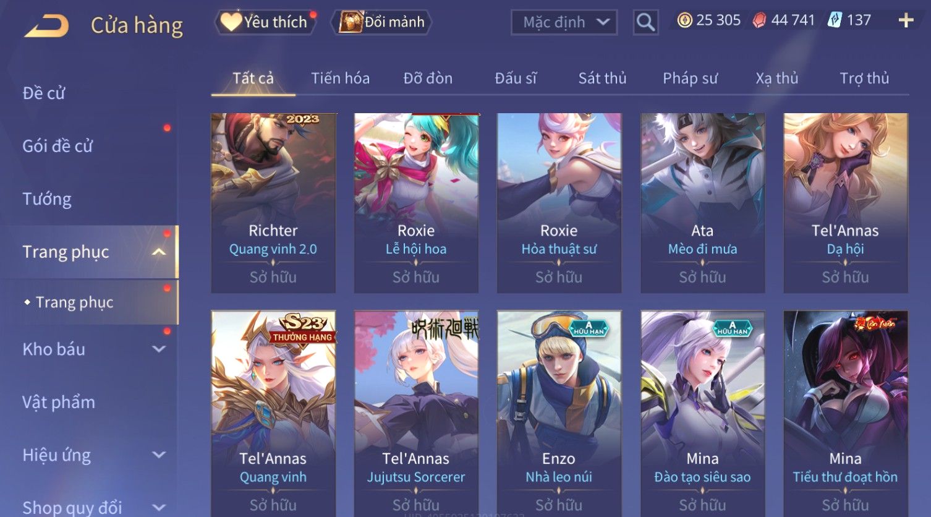Tap the gold coin balance icon

coord(684,20)
